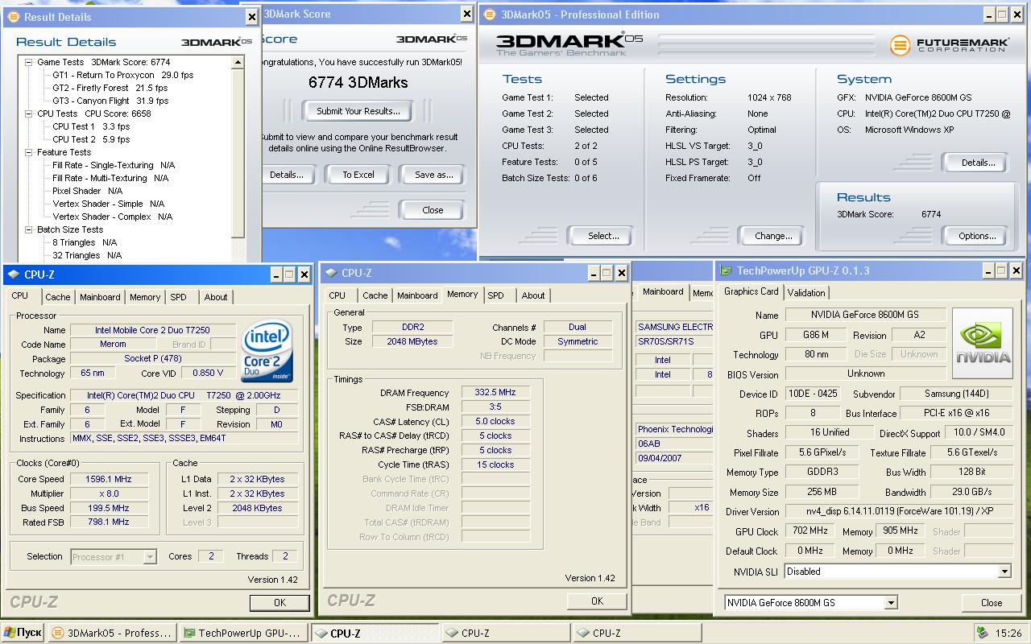Switch to CPU tab in middle CPU-Z window
Viewport: 1031px width, 644px height.
tap(337, 295)
